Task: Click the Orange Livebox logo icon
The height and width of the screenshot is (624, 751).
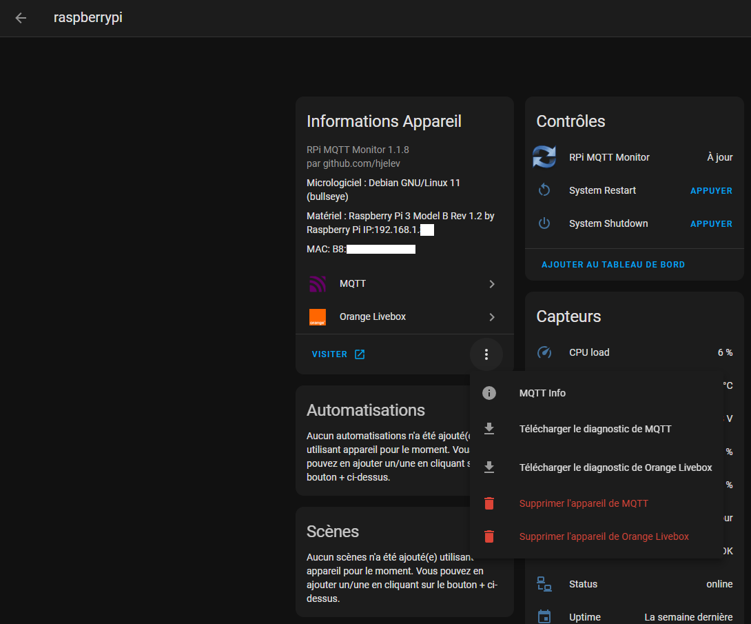Action: click(318, 317)
